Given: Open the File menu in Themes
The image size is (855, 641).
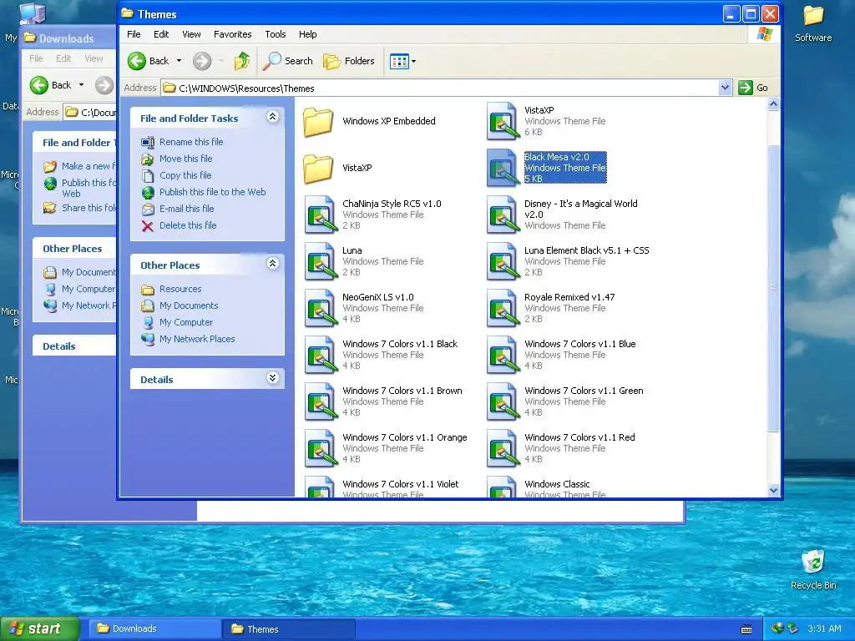Looking at the screenshot, I should point(134,34).
